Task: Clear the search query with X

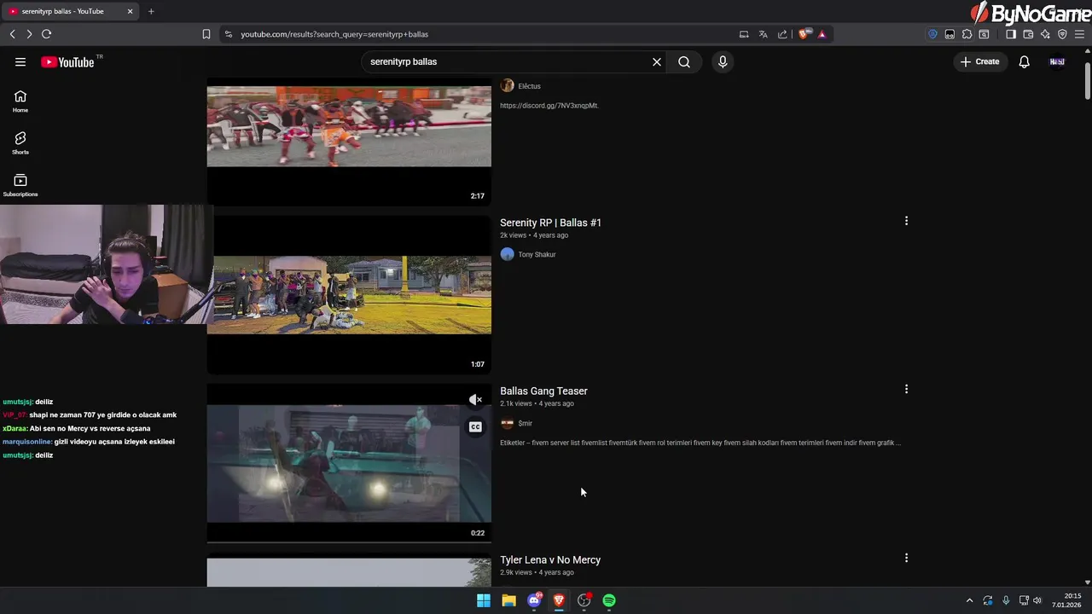Action: click(x=657, y=61)
